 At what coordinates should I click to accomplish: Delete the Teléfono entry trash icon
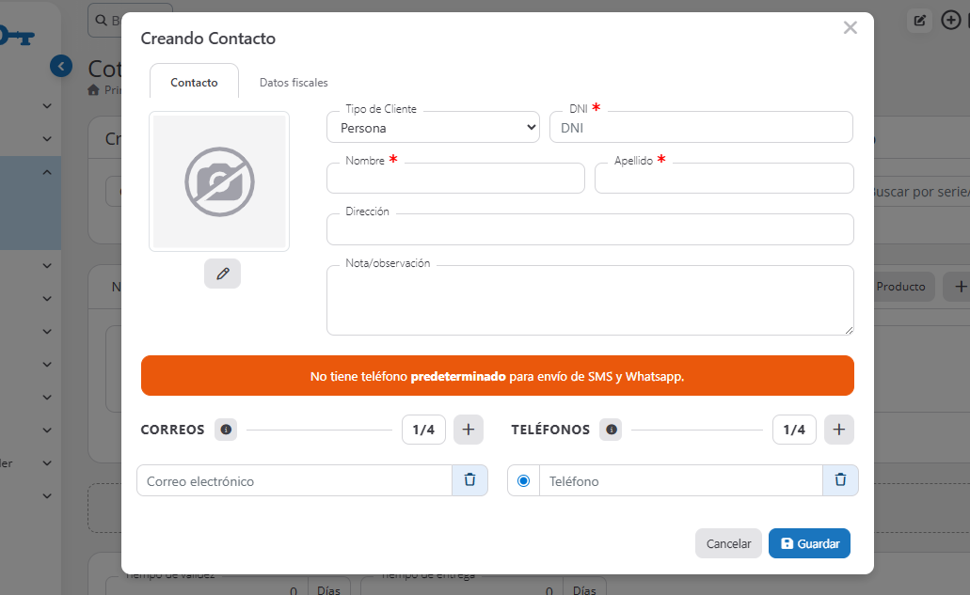[x=840, y=480]
